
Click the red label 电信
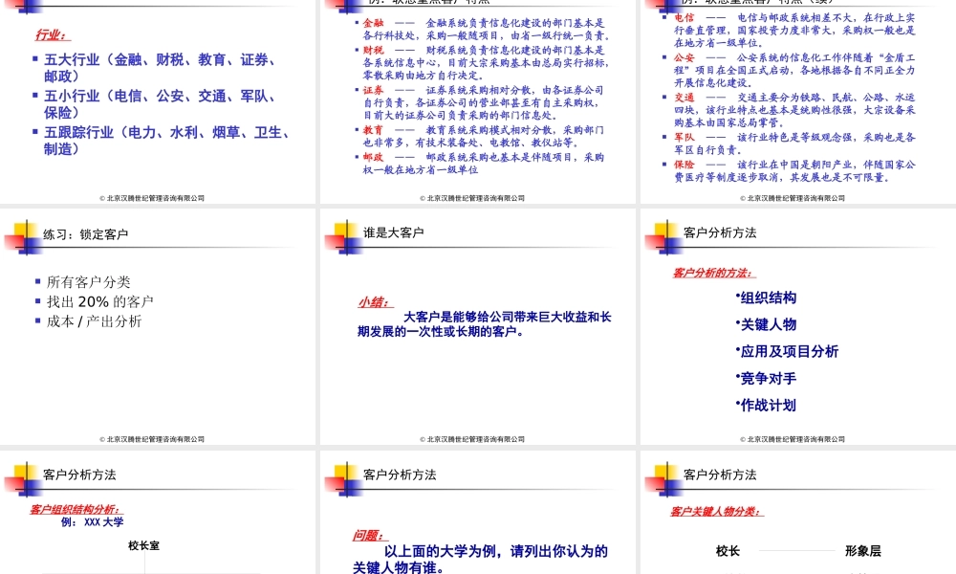coord(684,17)
